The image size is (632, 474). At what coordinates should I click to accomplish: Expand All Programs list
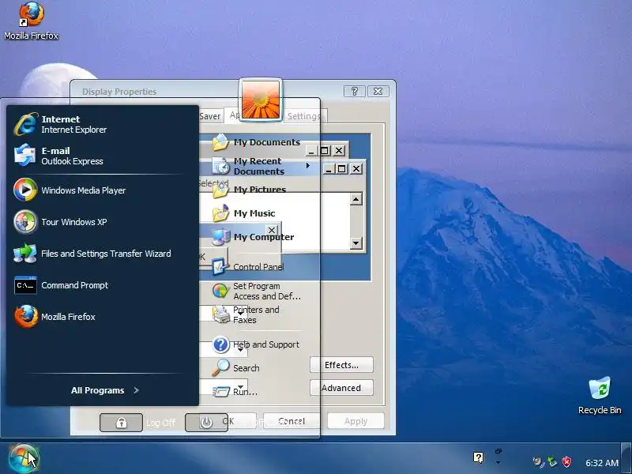pyautogui.click(x=105, y=390)
